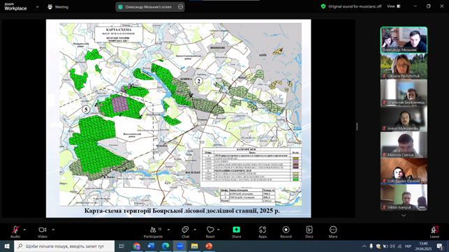Click the screen share options circle button
This screenshot has height=252, width=449.
pyautogui.click(x=180, y=6)
